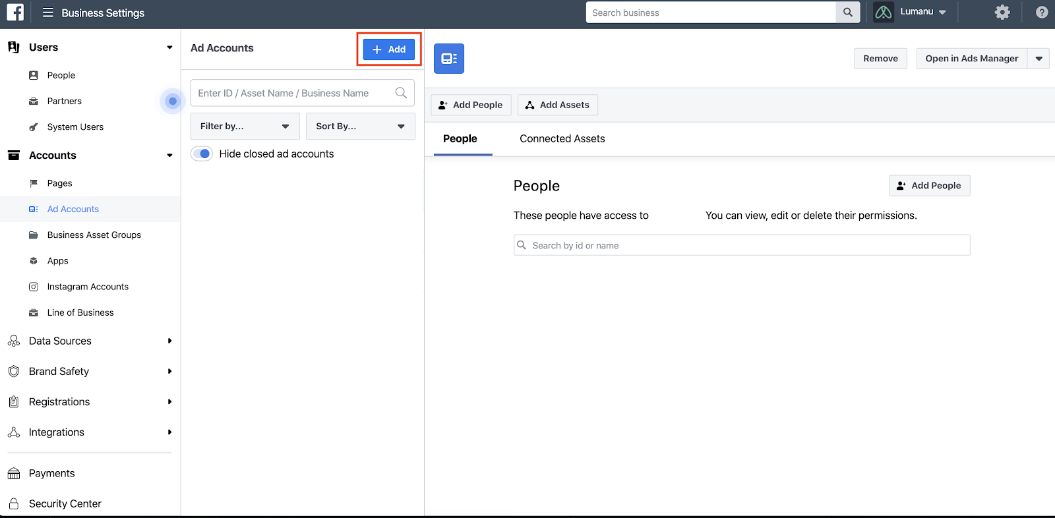The height and width of the screenshot is (518, 1055).
Task: Click Add People beside the People heading
Action: [x=930, y=186]
